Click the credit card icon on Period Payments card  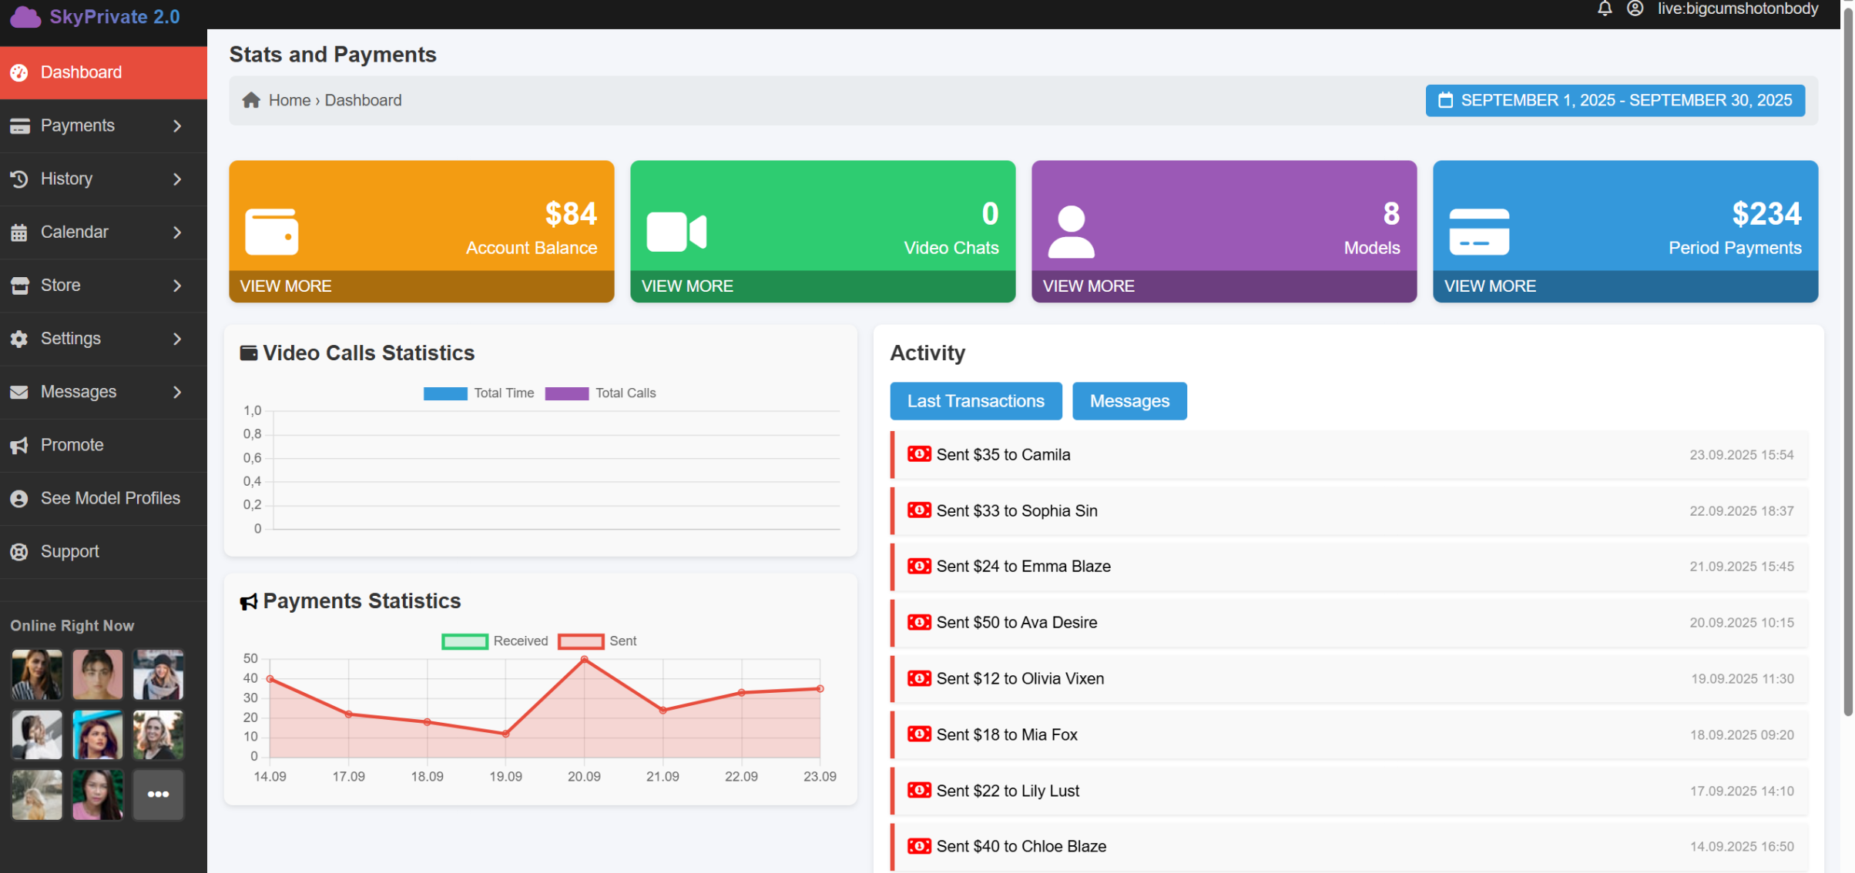coord(1478,231)
